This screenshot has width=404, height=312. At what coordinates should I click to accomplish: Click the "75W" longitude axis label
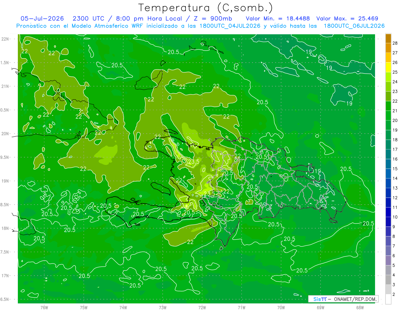click(x=84, y=308)
